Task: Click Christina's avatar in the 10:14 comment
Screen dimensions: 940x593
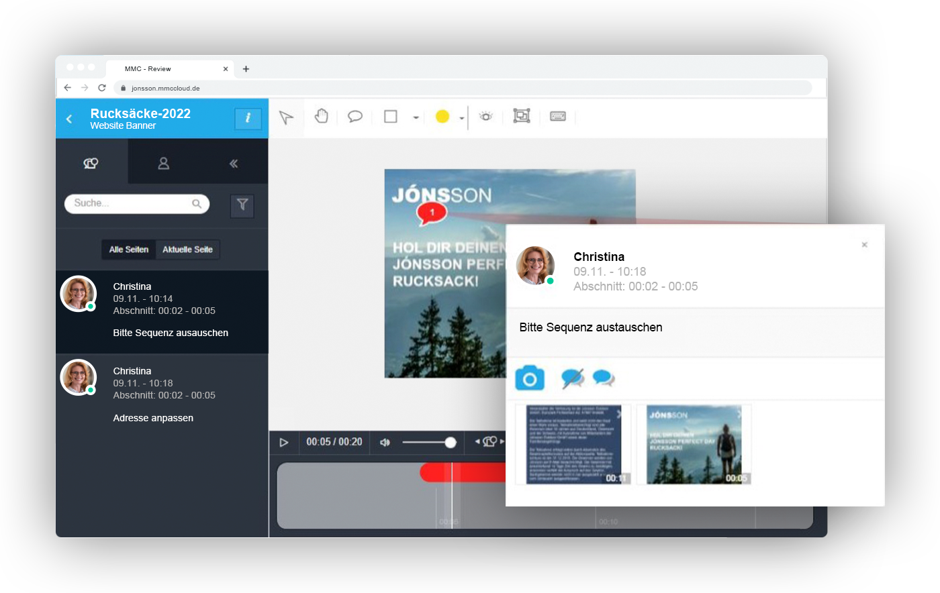Action: [79, 294]
